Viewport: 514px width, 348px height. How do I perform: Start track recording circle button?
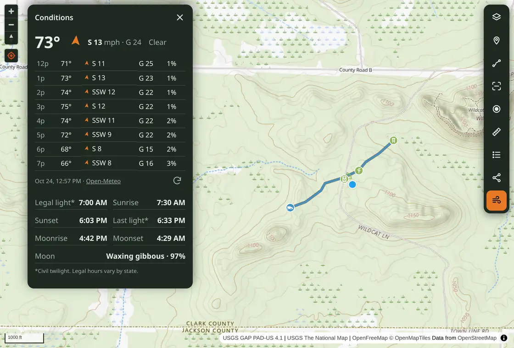[x=496, y=109]
